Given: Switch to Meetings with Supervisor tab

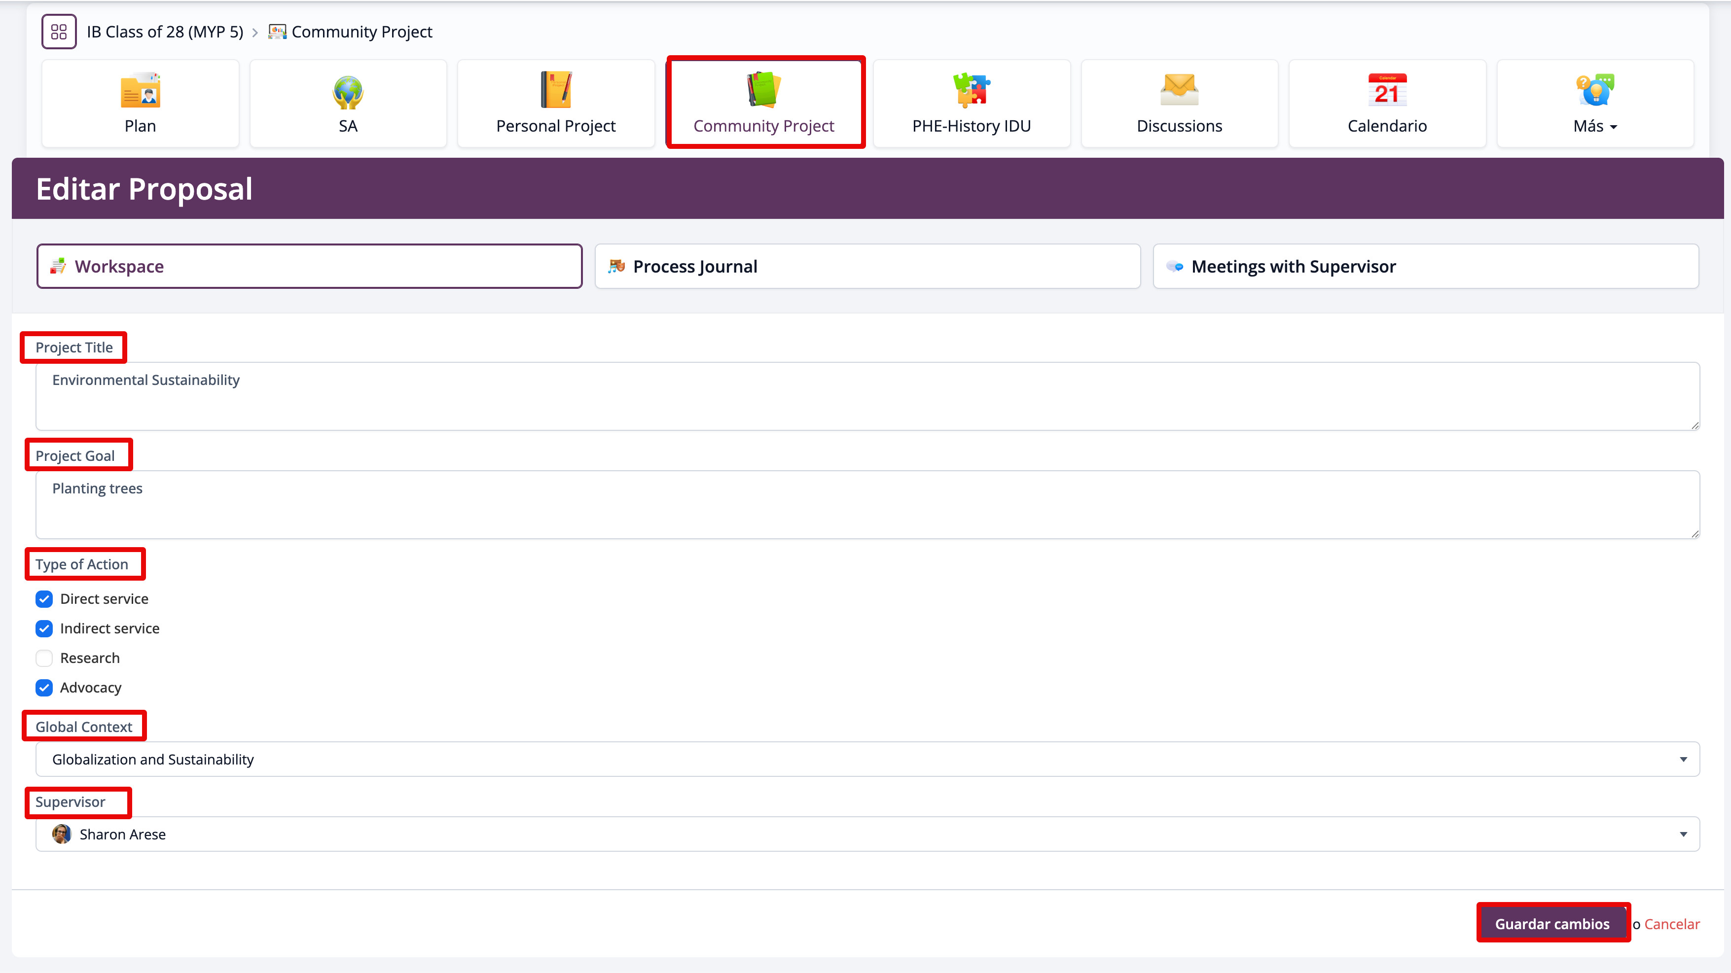Looking at the screenshot, I should tap(1425, 267).
